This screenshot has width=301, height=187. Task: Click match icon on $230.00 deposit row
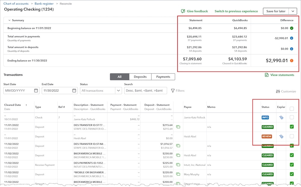tap(178, 155)
